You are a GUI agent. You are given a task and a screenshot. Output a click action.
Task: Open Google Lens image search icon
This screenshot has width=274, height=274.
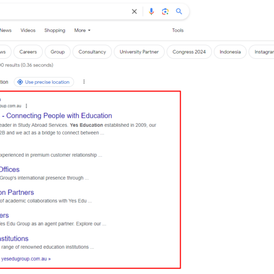tap(165, 12)
